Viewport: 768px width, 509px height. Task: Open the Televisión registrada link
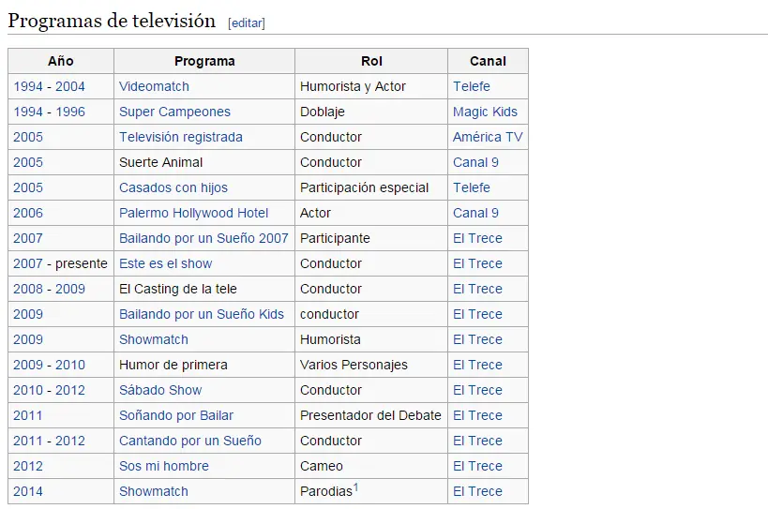pos(181,137)
